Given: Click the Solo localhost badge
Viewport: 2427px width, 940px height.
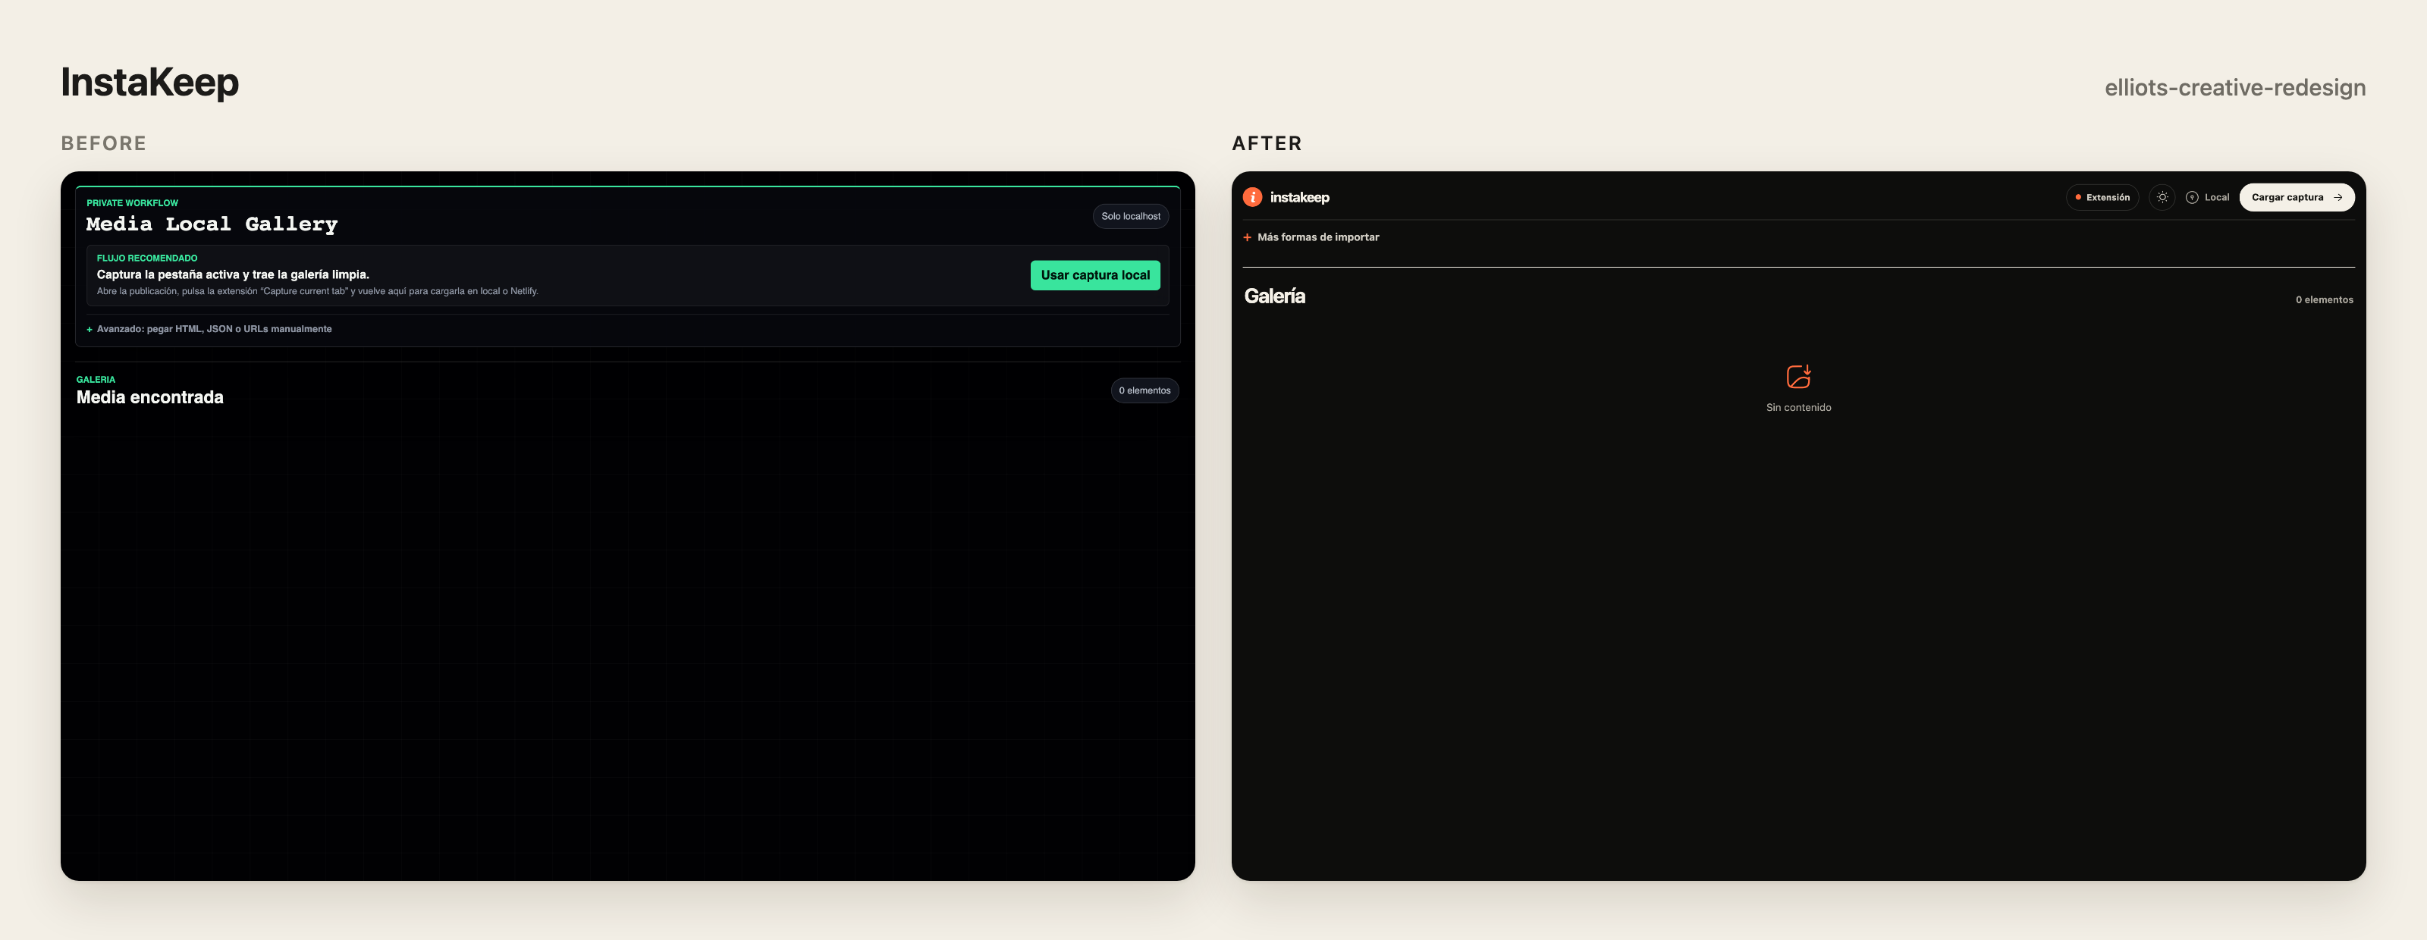Looking at the screenshot, I should tap(1131, 217).
